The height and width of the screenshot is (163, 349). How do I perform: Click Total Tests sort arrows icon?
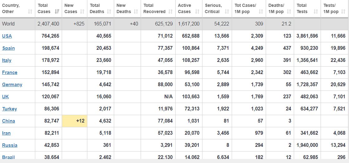coord(316,12)
